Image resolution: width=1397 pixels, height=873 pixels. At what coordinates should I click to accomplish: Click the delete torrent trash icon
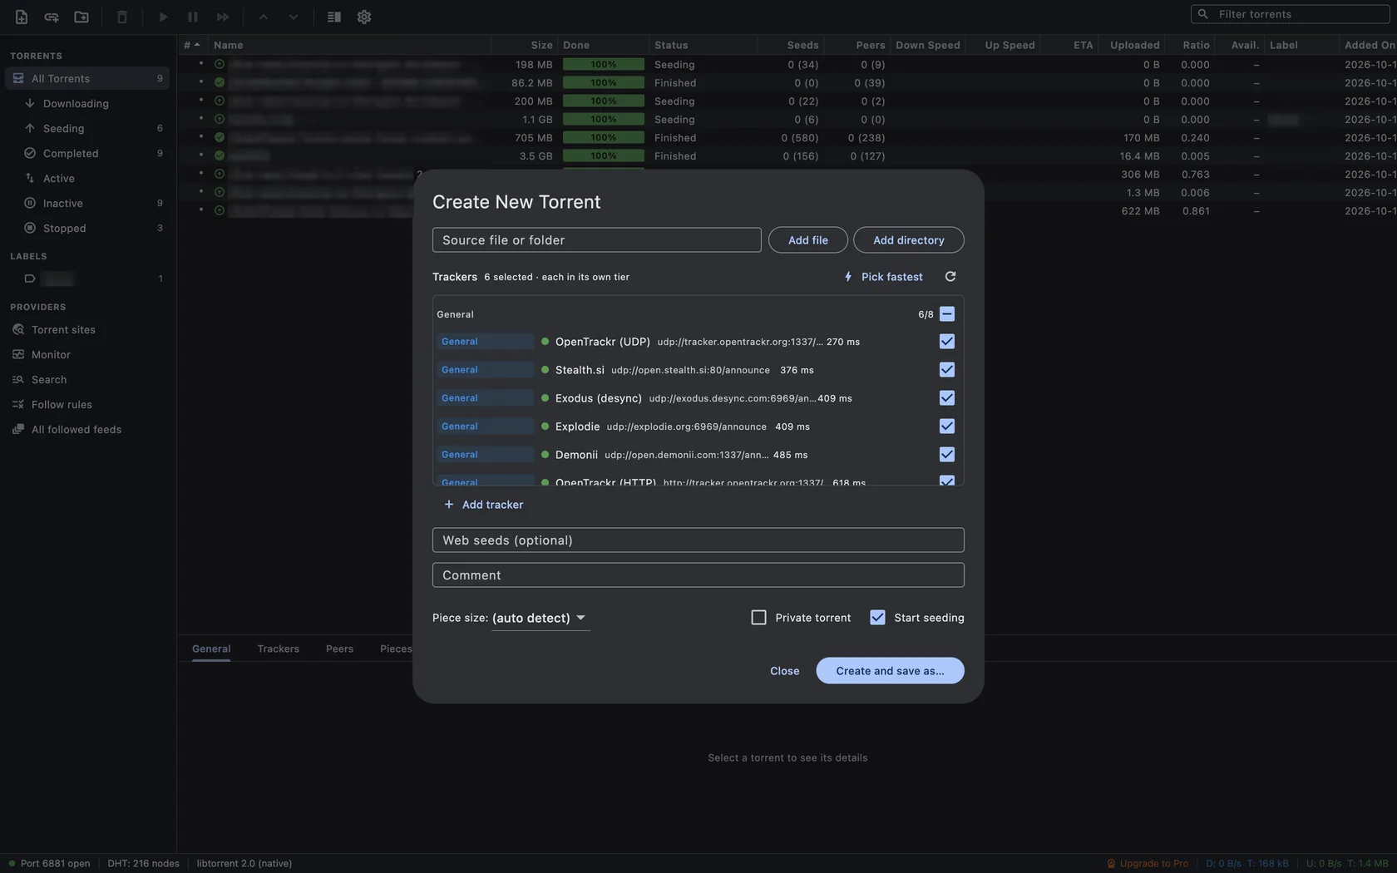pyautogui.click(x=122, y=17)
